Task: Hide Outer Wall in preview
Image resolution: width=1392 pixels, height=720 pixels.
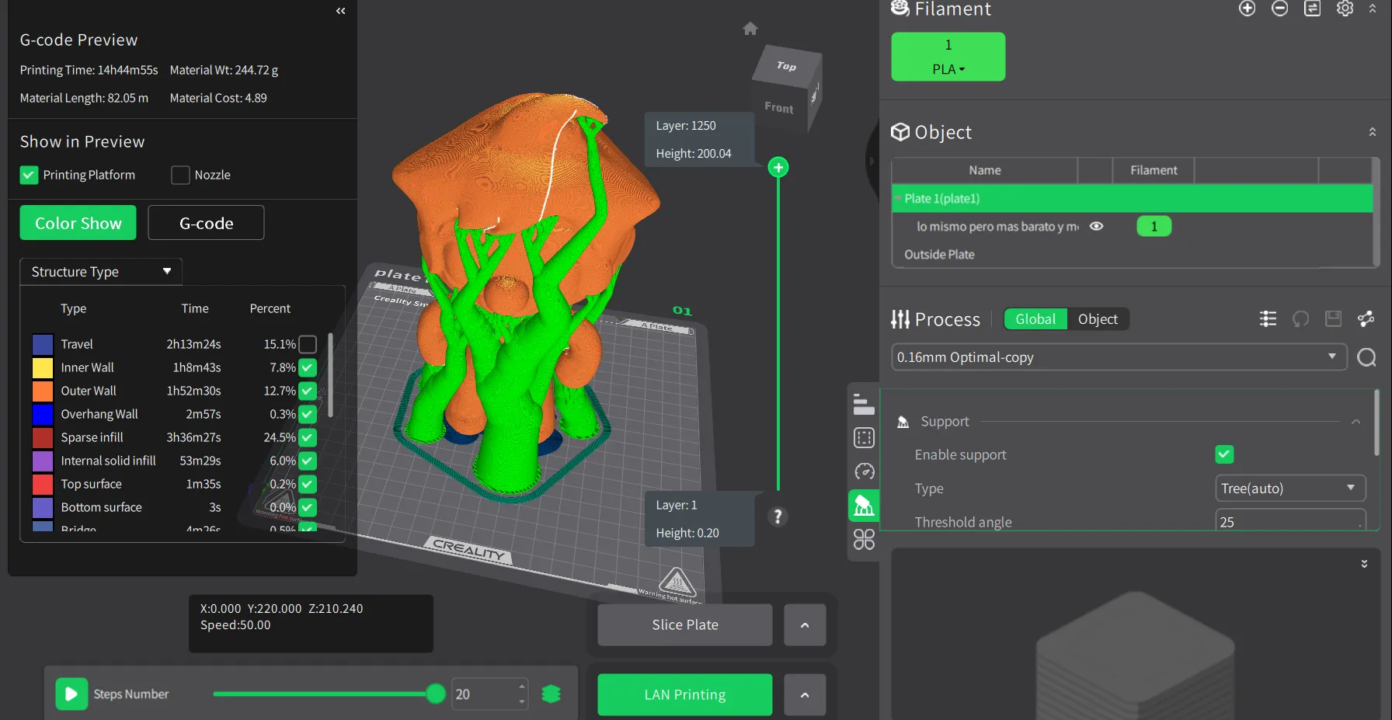Action: pyautogui.click(x=308, y=391)
